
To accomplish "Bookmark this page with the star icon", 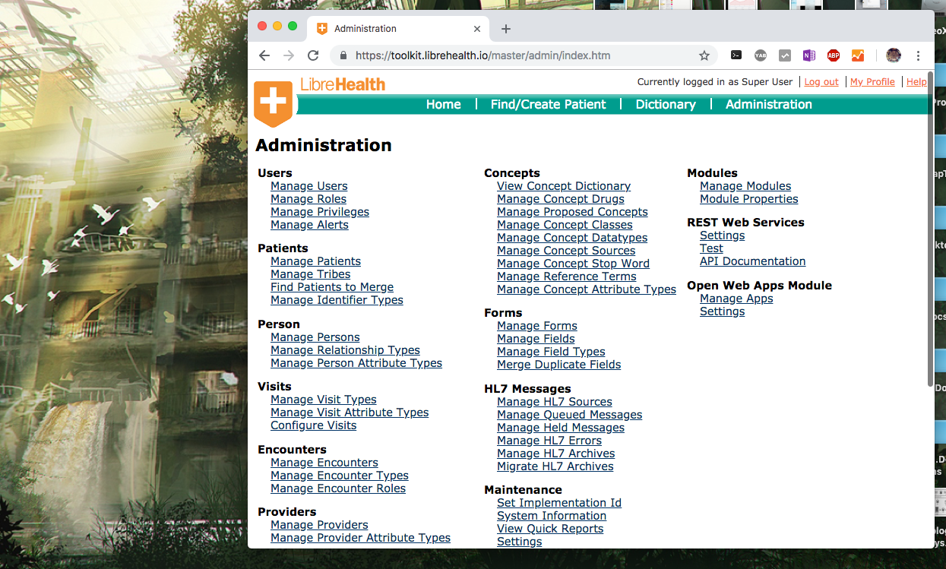I will click(x=704, y=55).
